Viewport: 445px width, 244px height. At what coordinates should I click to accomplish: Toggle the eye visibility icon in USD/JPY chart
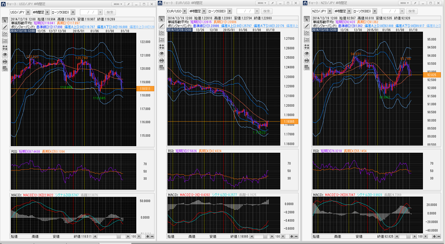(x=5, y=55)
